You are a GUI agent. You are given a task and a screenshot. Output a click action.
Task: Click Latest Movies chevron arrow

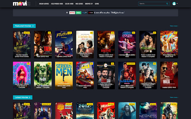[30, 97]
